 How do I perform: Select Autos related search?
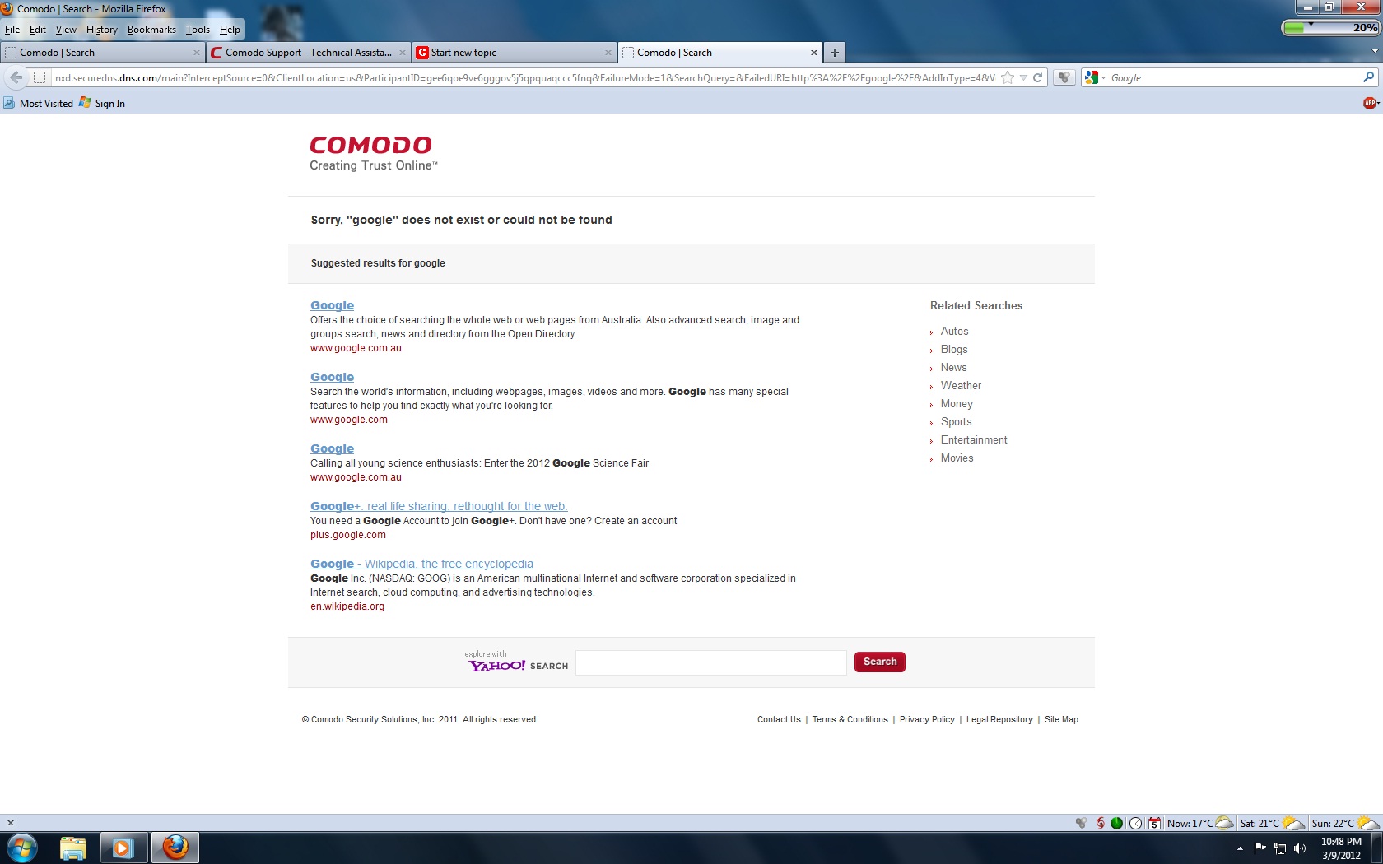[x=954, y=332]
